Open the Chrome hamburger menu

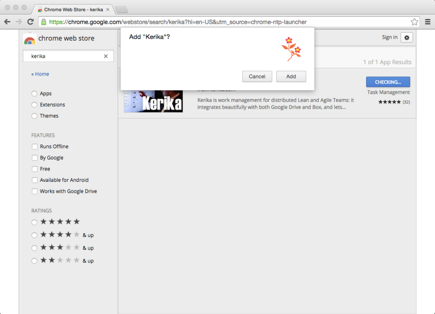coord(427,22)
